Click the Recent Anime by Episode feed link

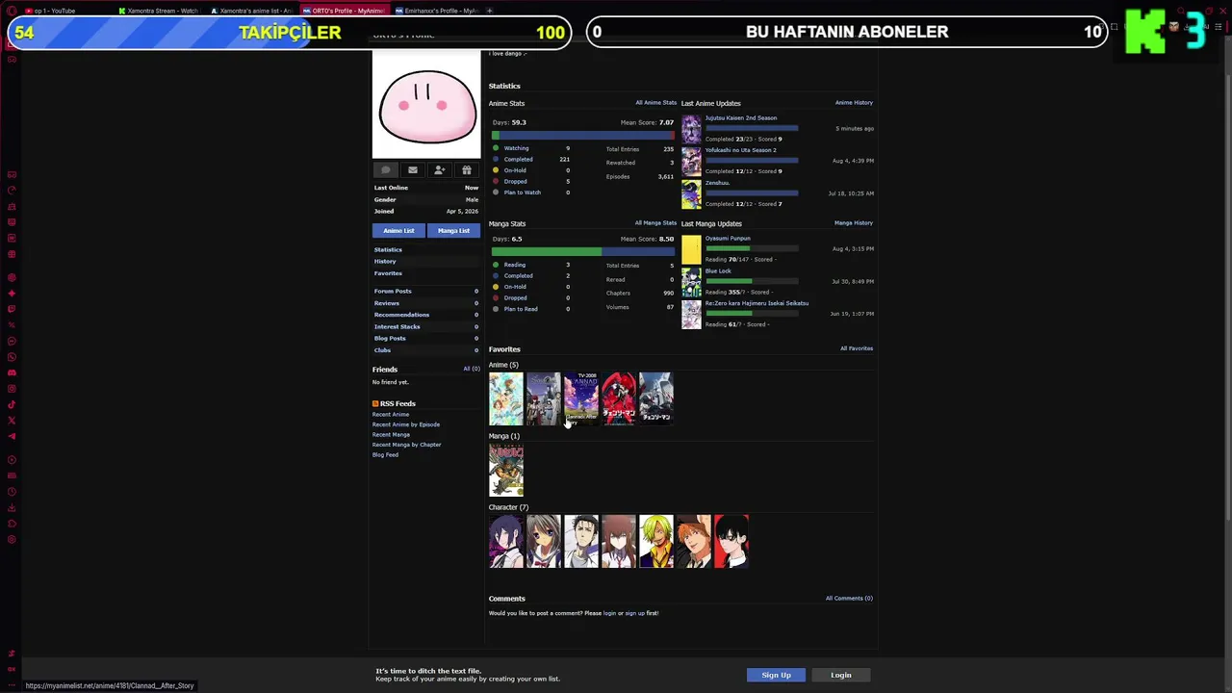point(406,424)
